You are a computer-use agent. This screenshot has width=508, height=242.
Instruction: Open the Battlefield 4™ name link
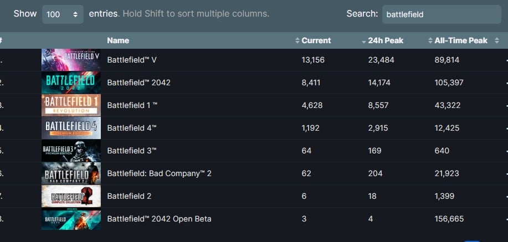pyautogui.click(x=132, y=128)
